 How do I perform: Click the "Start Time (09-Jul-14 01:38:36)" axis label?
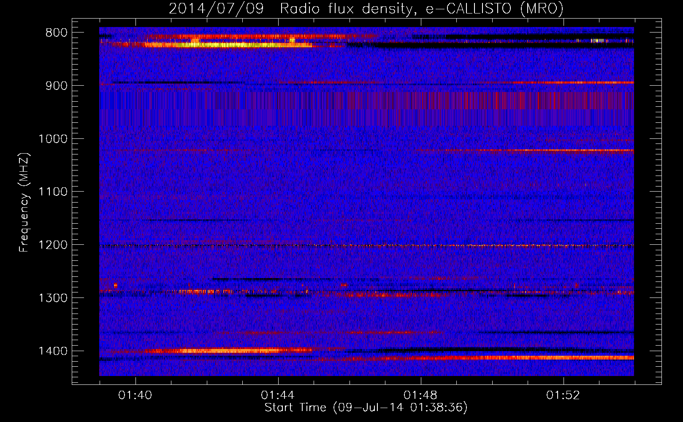(x=366, y=408)
